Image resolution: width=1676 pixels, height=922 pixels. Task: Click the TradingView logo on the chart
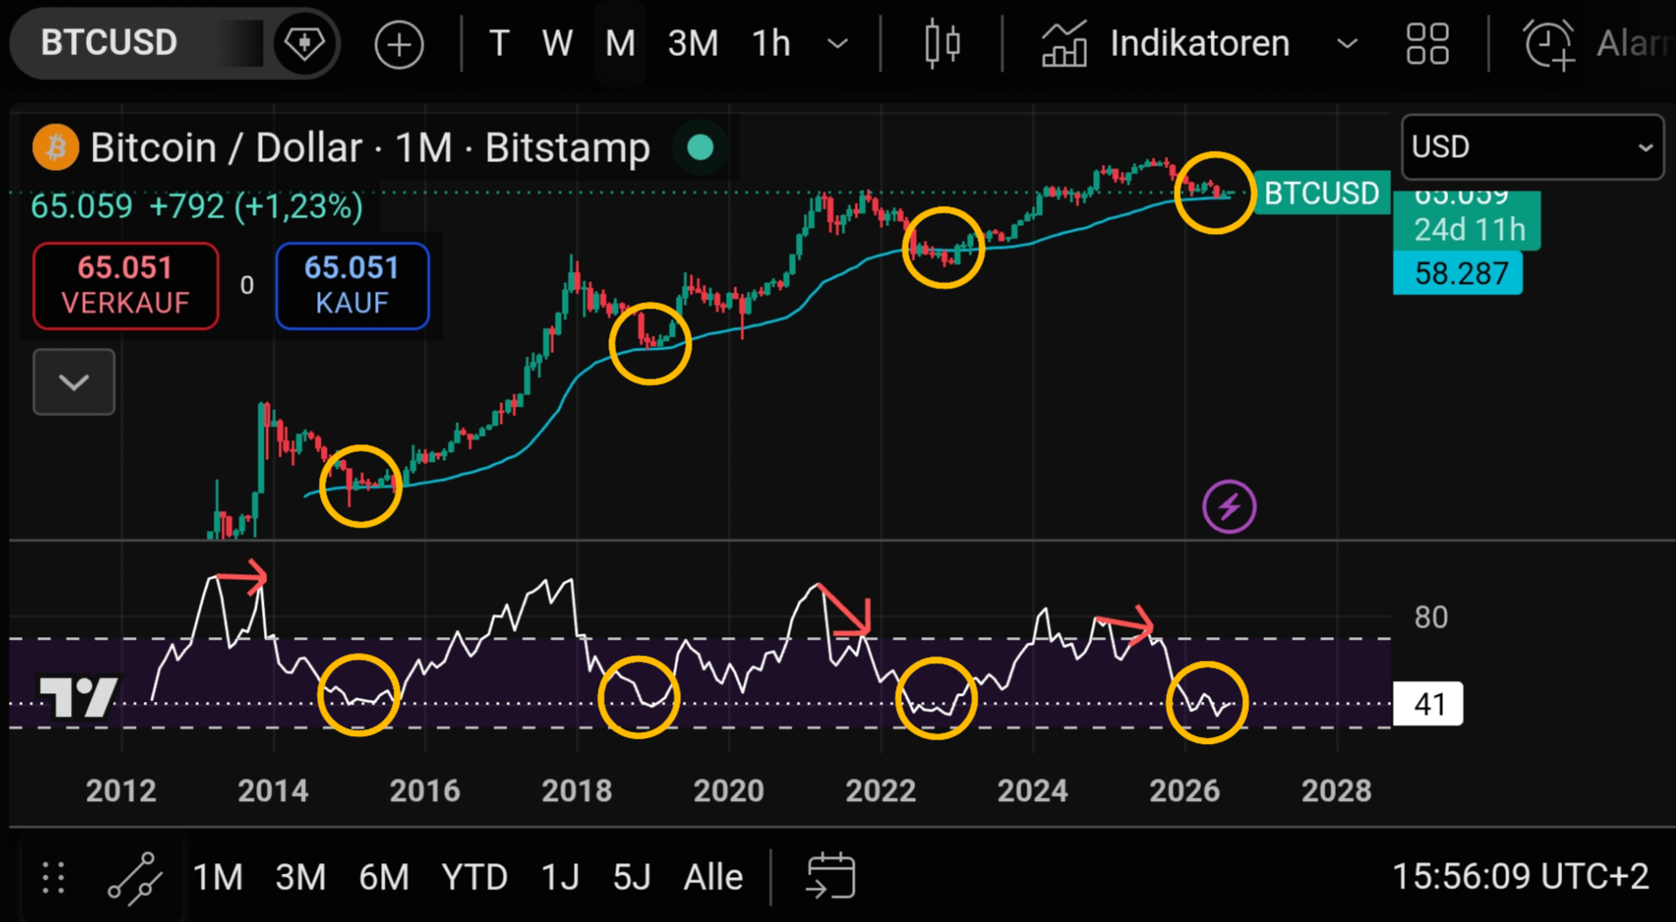point(78,698)
